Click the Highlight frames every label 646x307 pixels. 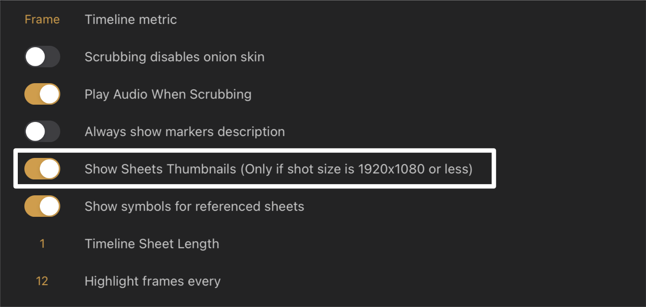tap(152, 281)
